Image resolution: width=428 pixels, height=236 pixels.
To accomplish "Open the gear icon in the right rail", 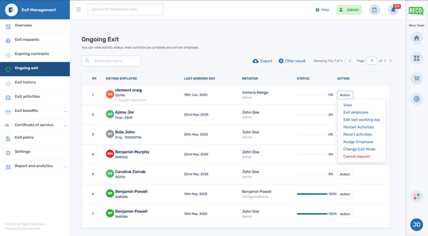I will (x=417, y=99).
